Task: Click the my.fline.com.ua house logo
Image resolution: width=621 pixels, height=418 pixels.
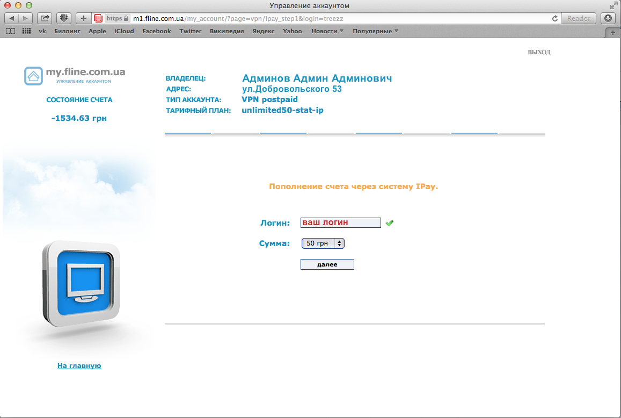Action: click(x=33, y=76)
